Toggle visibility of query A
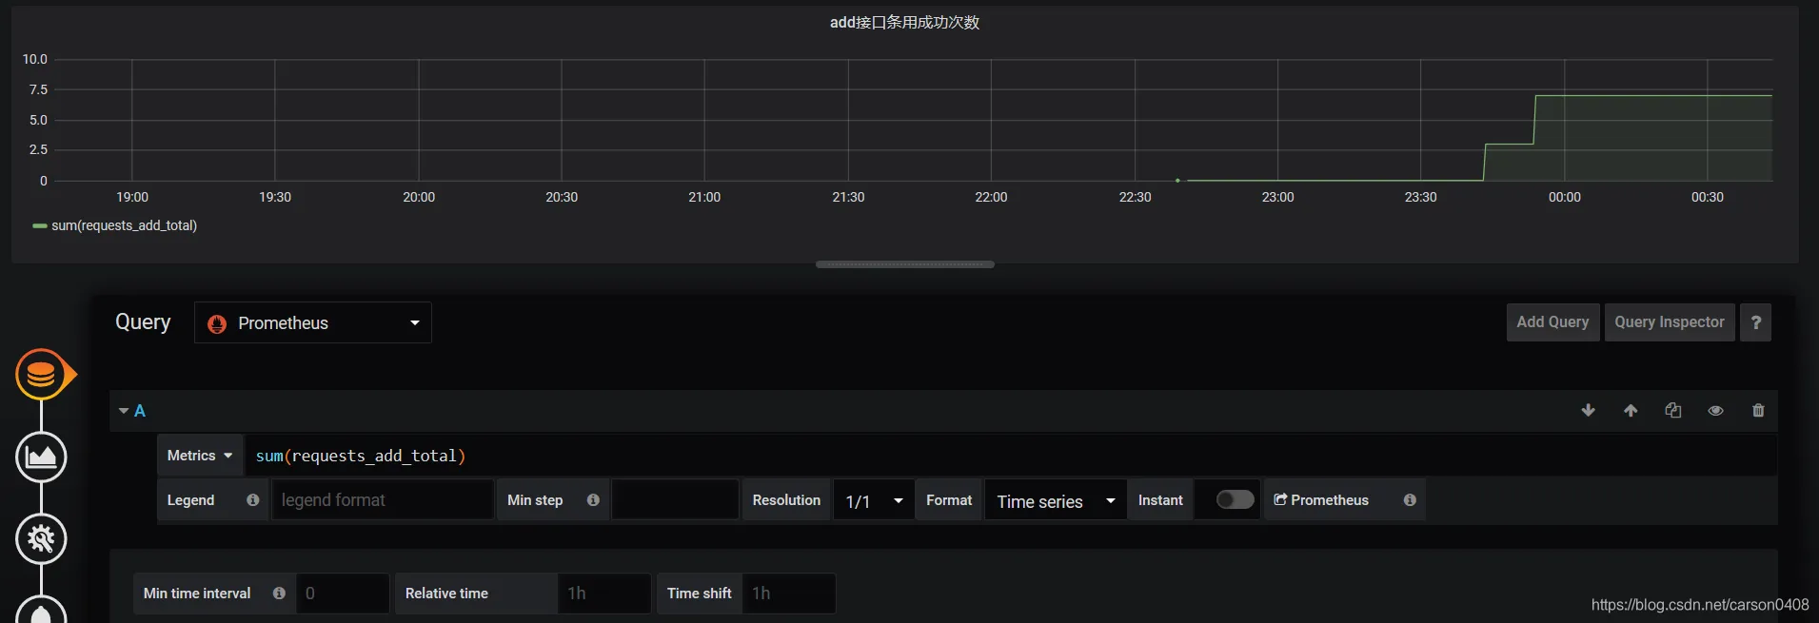Screen dimensions: 1819x623 click(x=1715, y=411)
